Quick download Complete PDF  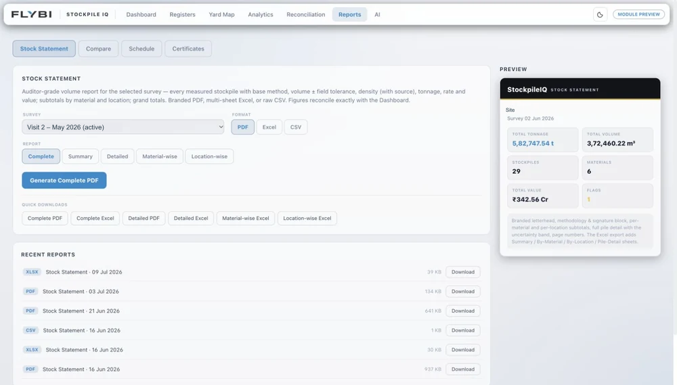coord(45,219)
